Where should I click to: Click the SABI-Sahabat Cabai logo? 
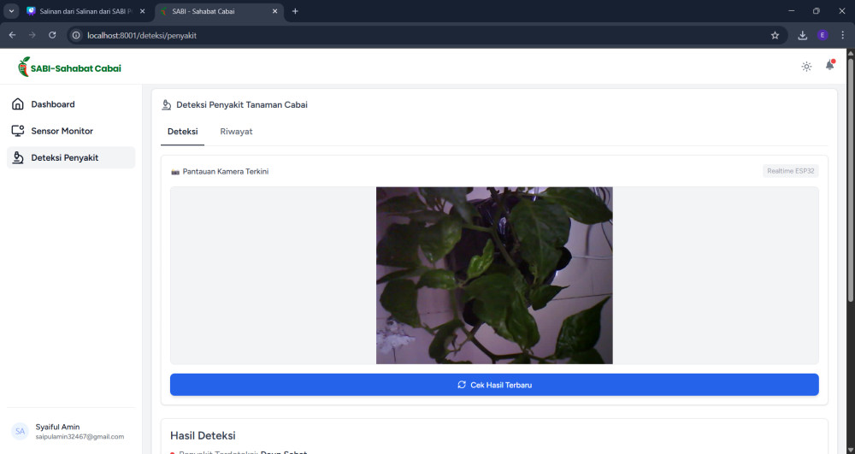point(70,67)
